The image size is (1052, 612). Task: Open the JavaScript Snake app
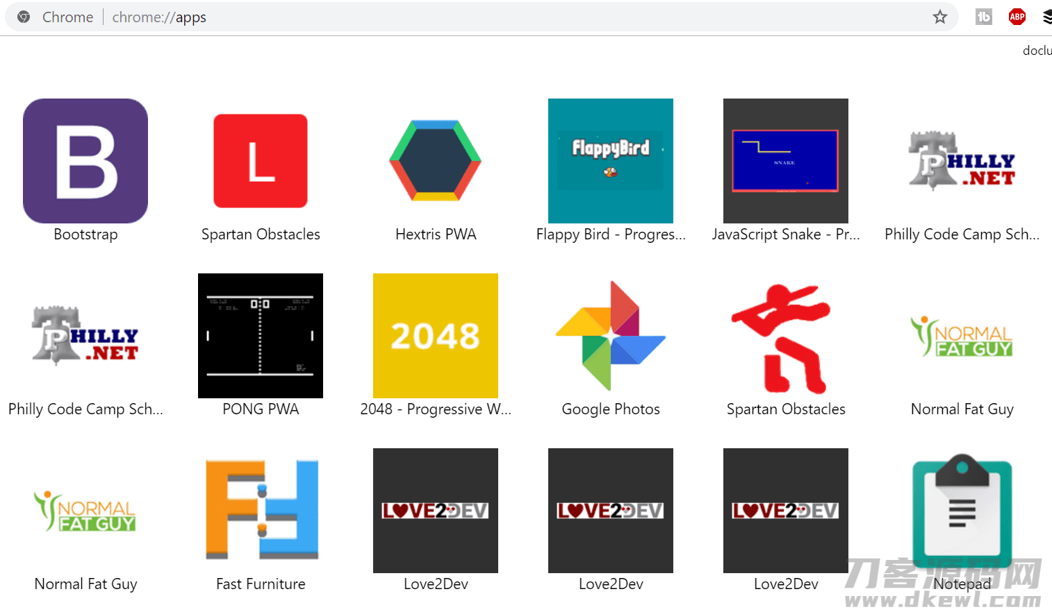click(x=786, y=161)
